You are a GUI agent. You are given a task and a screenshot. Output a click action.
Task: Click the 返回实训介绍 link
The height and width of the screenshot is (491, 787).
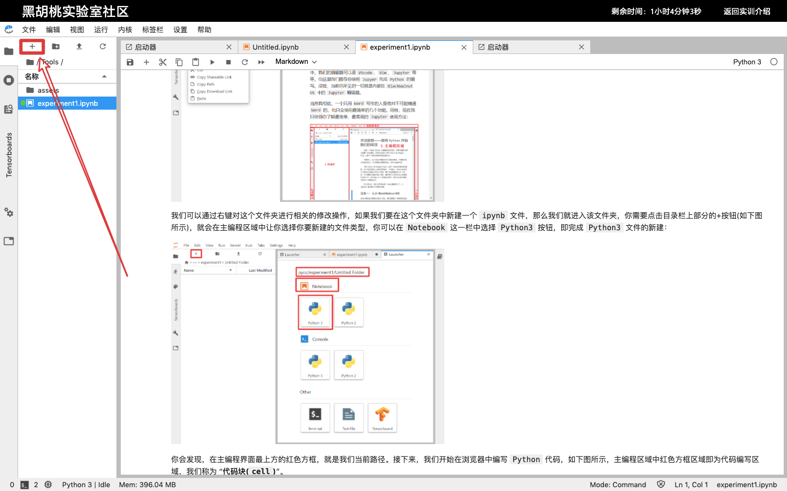747,11
